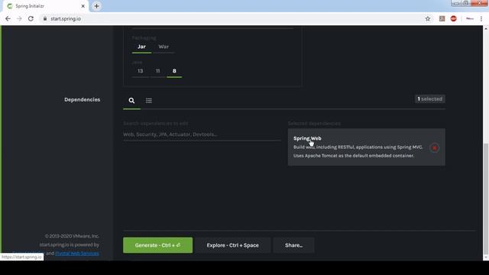This screenshot has height=275, width=489.
Task: Click the profile icon in toolbar
Action: pos(469,18)
